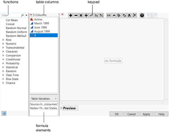Click the redo arrow icon
Viewport: 169px width, 134px height.
(154, 15)
